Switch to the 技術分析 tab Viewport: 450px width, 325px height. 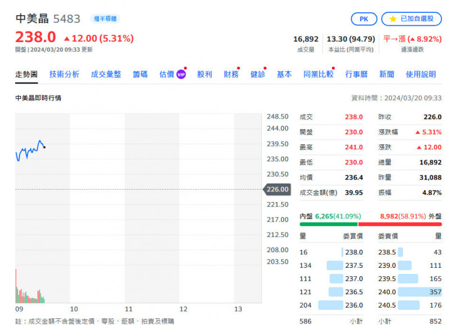coord(64,75)
